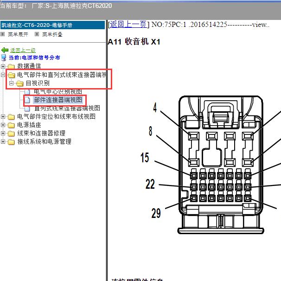281x281 pixels.
Task: Click the page icon of 直列式线束连接器端视图
Action: tap(27, 109)
